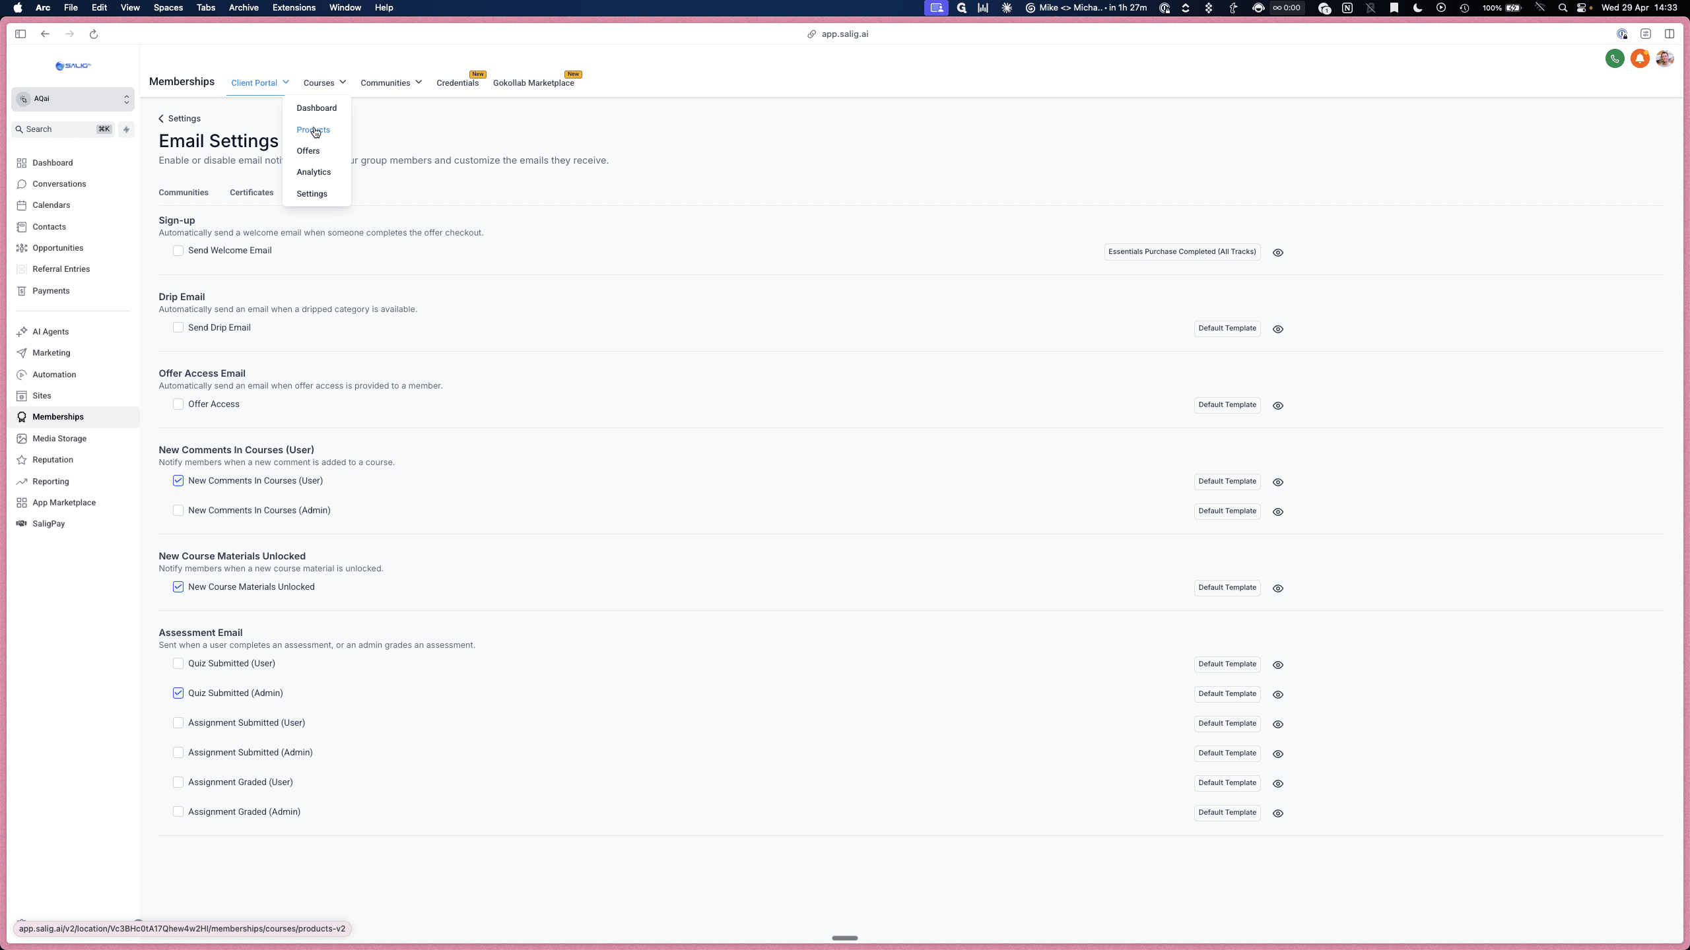Viewport: 1690px width, 950px height.
Task: Open the Archive menu in menu bar
Action: (x=244, y=8)
